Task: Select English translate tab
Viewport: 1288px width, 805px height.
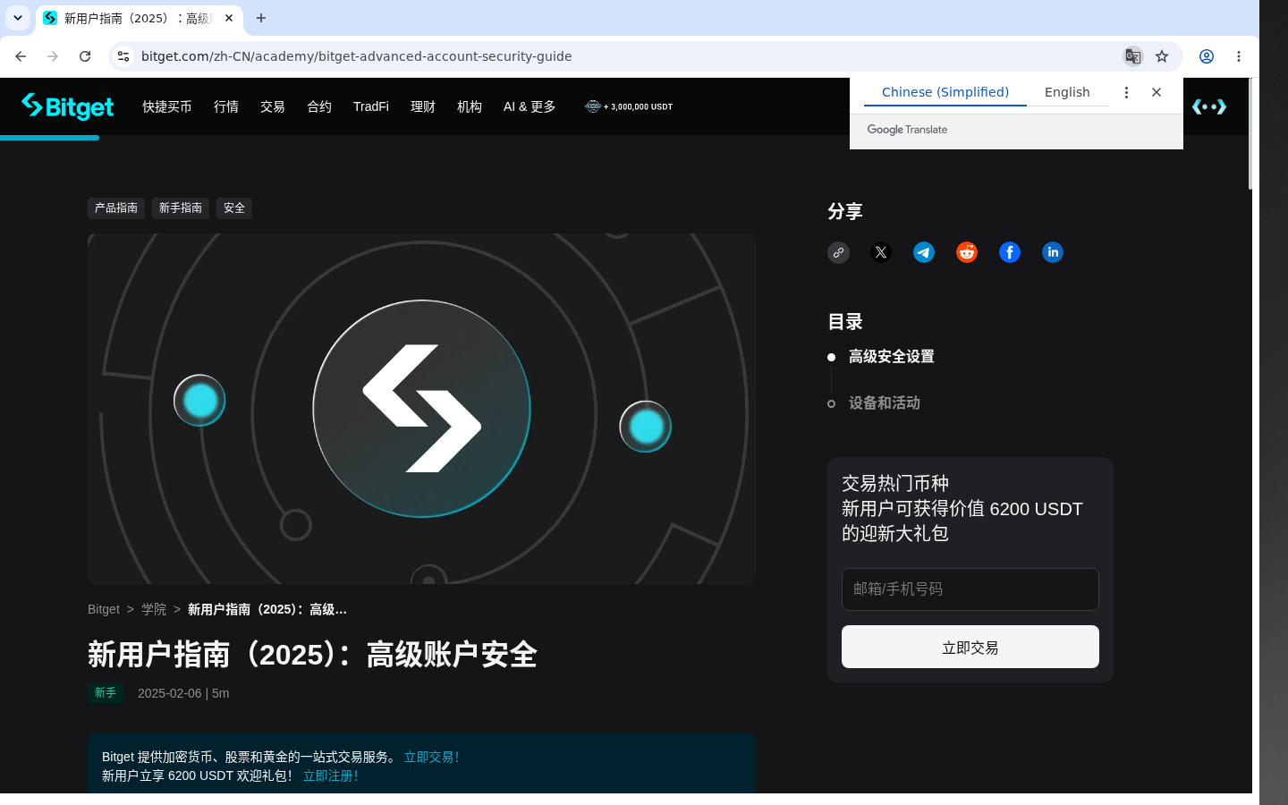Action: pyautogui.click(x=1067, y=92)
